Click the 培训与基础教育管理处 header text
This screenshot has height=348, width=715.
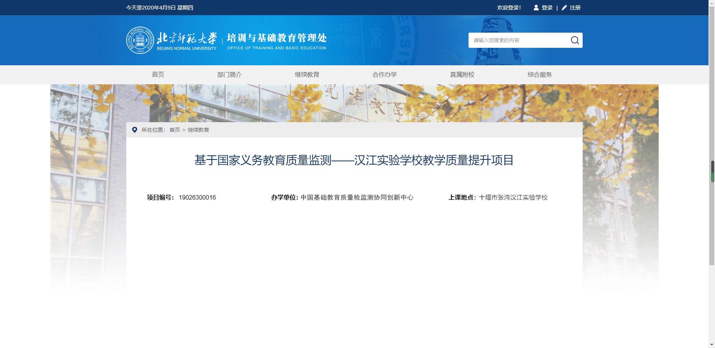[x=277, y=38]
